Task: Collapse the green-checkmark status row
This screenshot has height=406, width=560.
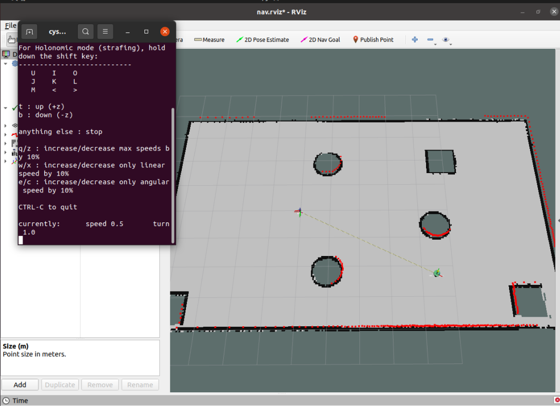Action: (x=6, y=108)
